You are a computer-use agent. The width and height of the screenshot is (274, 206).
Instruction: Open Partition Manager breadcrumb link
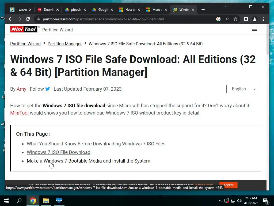64,44
